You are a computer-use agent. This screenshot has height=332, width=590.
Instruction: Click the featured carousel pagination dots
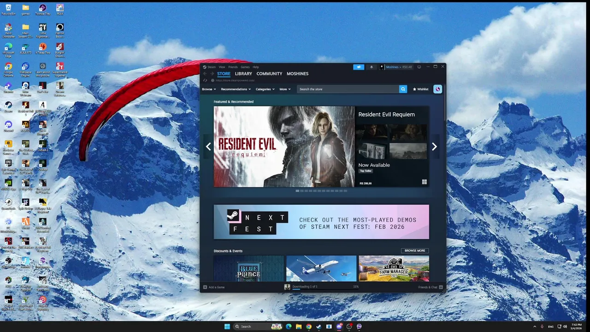tap(321, 190)
